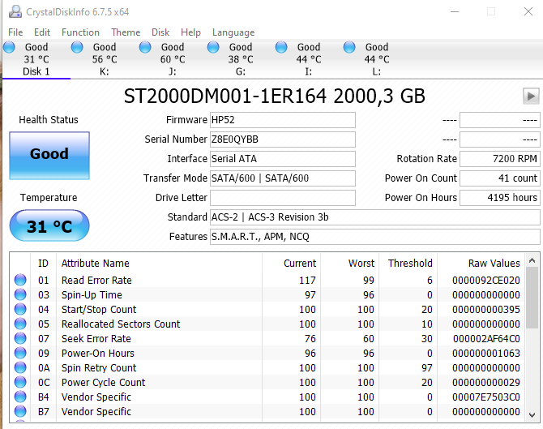Click the scroll down arrow of SMART list
543x429 pixels.
click(532, 414)
